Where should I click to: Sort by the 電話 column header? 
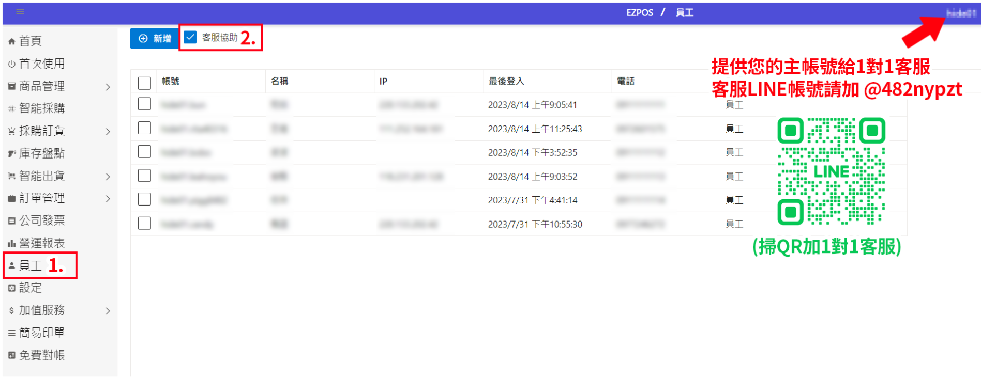pos(626,81)
